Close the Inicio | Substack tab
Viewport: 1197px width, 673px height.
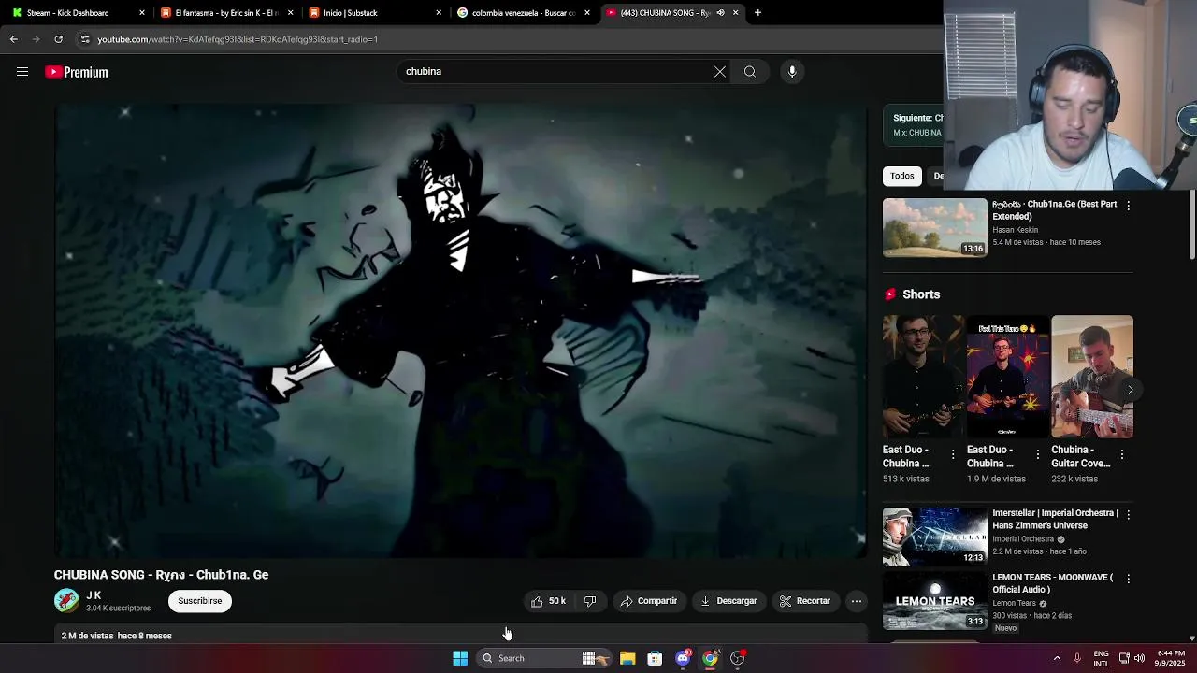[x=439, y=13]
